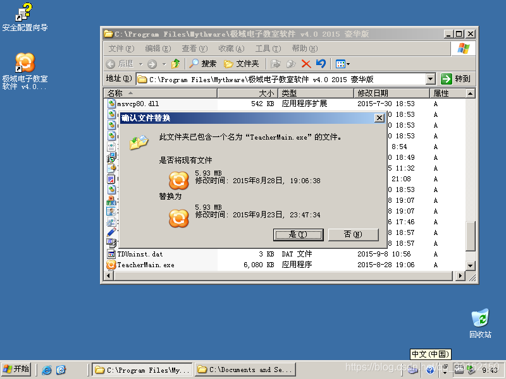Open the 安全配置向导 desktop shortcut
506x379 pixels.
tap(25, 17)
